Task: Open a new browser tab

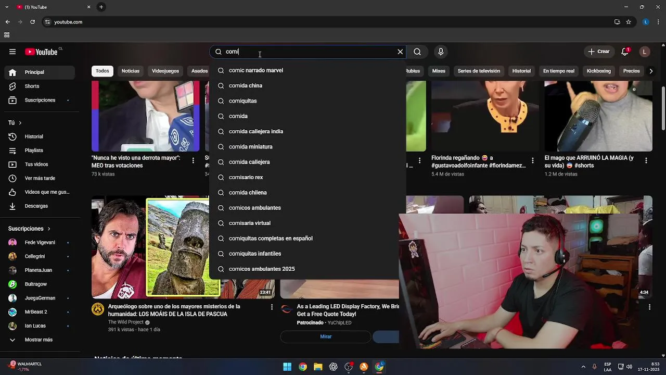Action: click(x=101, y=7)
